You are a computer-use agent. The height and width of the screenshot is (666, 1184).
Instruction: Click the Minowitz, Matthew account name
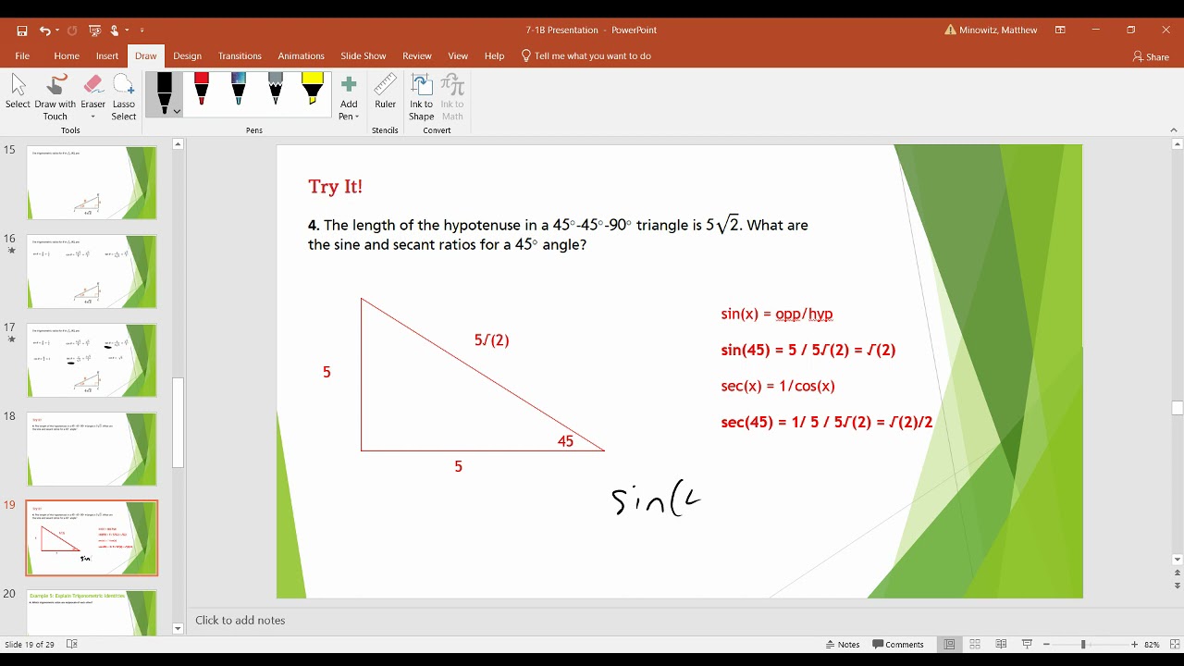(x=998, y=30)
